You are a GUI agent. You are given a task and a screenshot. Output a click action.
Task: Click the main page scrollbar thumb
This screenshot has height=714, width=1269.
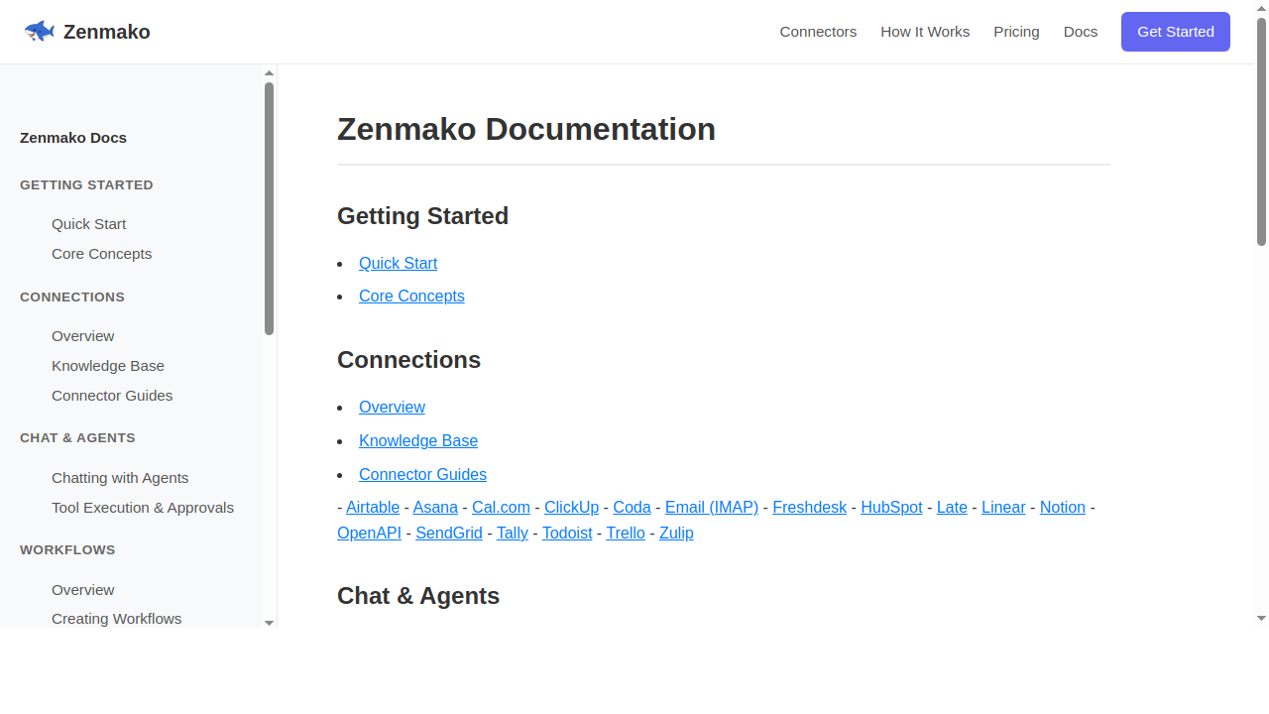(x=1261, y=131)
